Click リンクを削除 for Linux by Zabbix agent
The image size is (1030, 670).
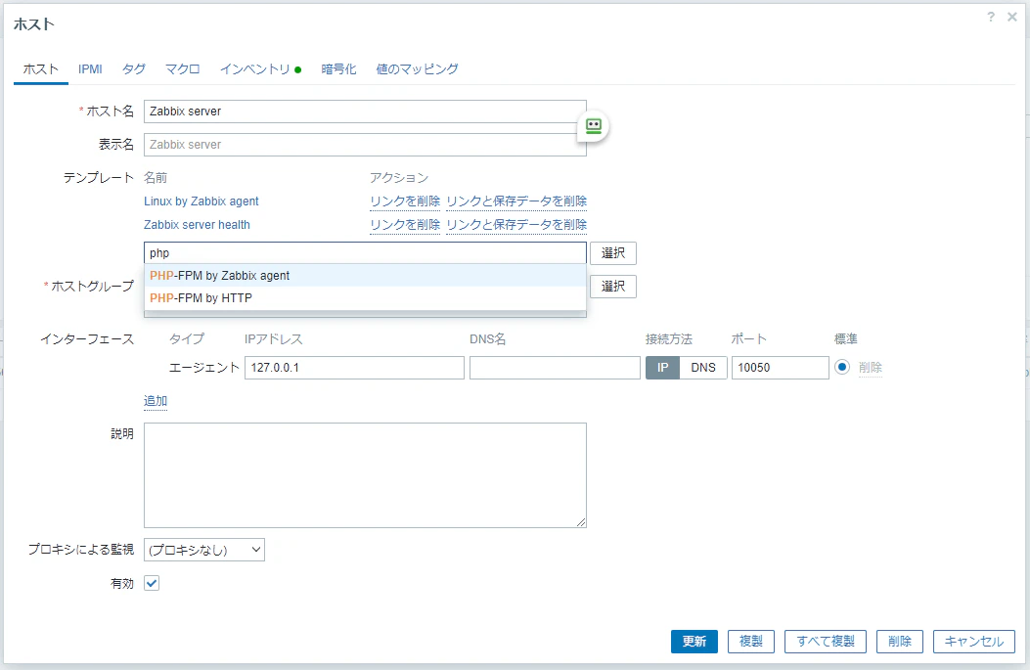pyautogui.click(x=405, y=201)
